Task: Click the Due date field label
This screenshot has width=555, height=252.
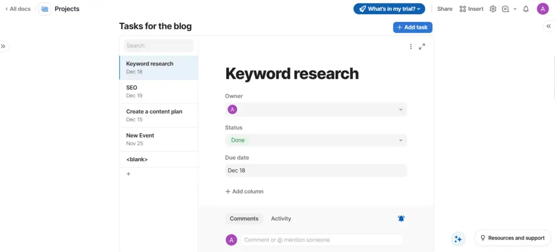Action: pyautogui.click(x=237, y=157)
